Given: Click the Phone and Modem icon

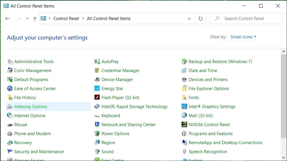Looking at the screenshot, I should [x=10, y=134].
